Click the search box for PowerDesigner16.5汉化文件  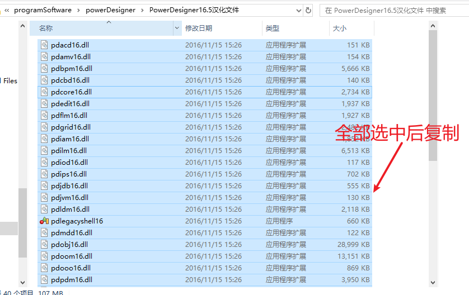coord(394,11)
